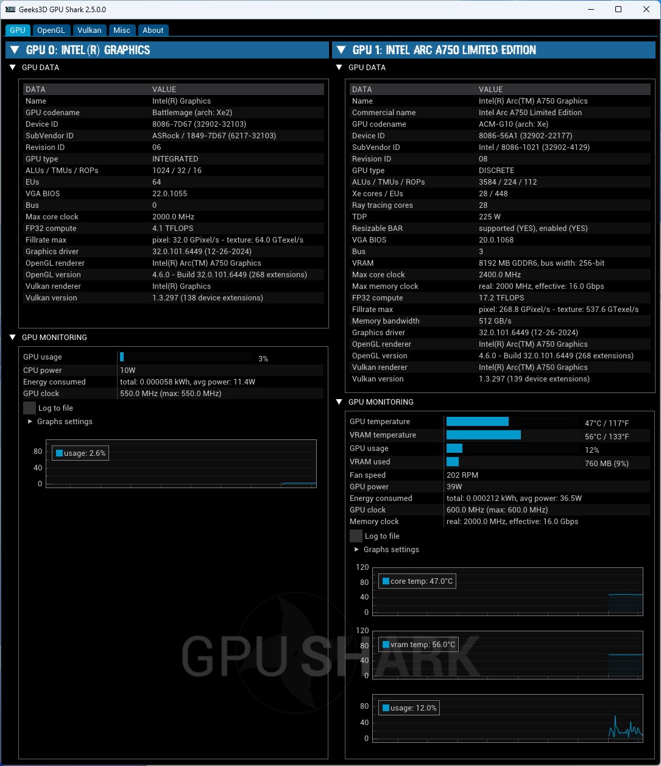The image size is (661, 766).
Task: Click the VRAM temperature bar showing 56°C
Action: pyautogui.click(x=512, y=435)
